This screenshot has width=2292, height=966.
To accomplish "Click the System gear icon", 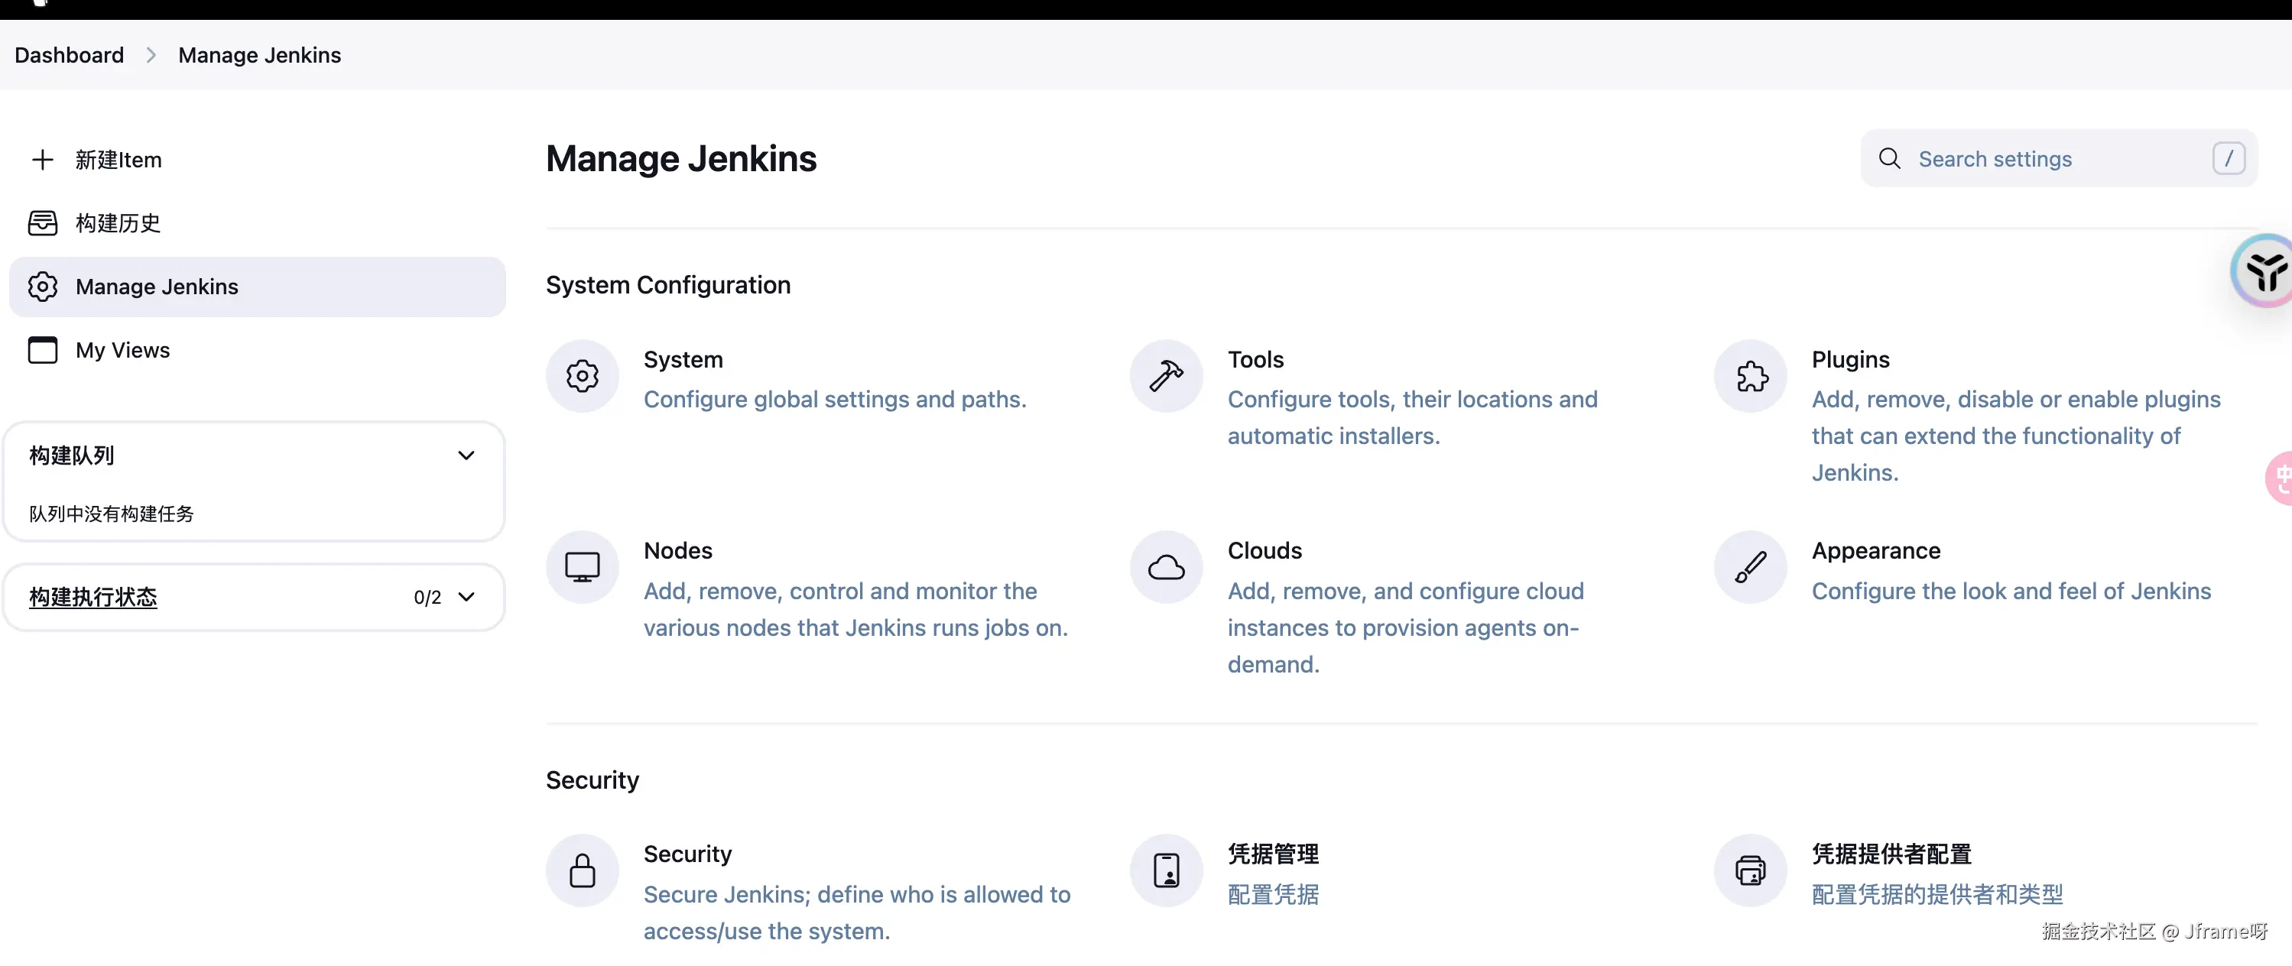I will pos(582,376).
